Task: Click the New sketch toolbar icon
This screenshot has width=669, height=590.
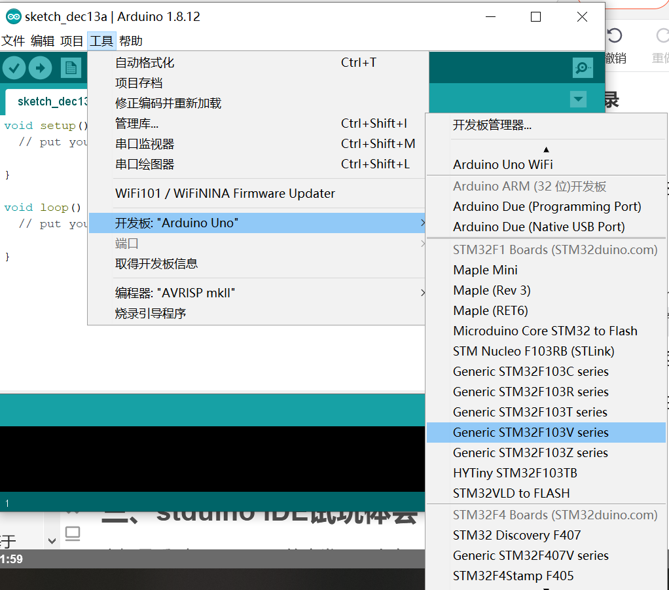Action: coord(71,68)
